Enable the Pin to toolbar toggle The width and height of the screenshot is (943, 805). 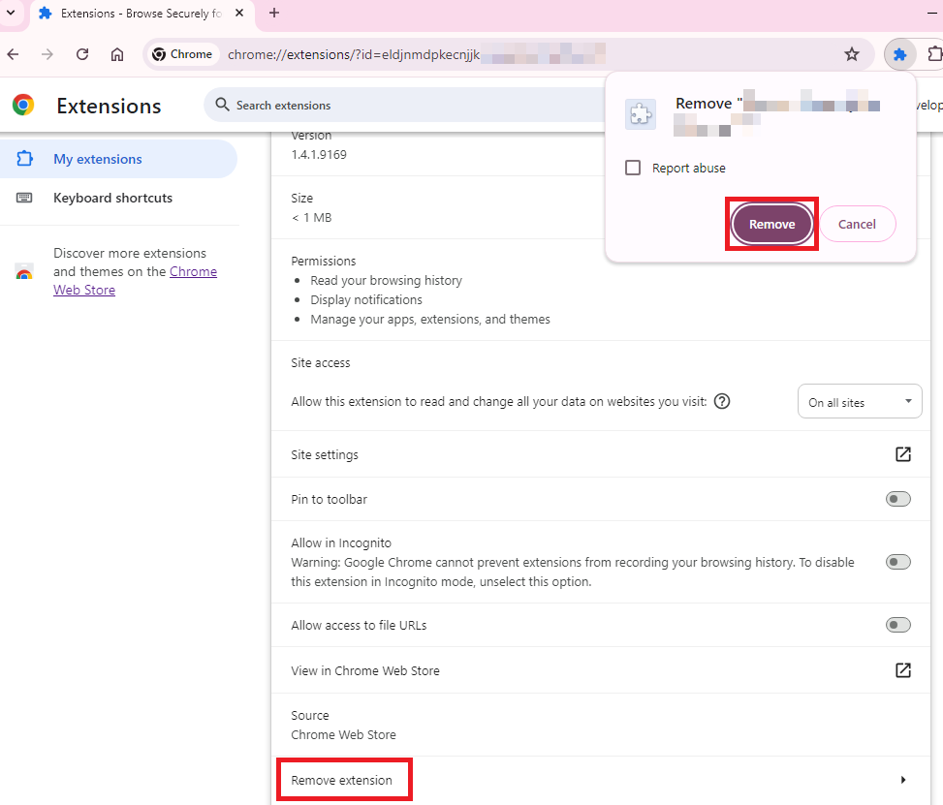(898, 499)
